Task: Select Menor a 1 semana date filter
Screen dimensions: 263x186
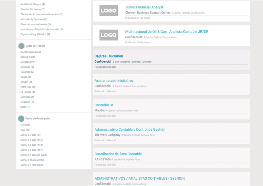Action: click(x=33, y=155)
